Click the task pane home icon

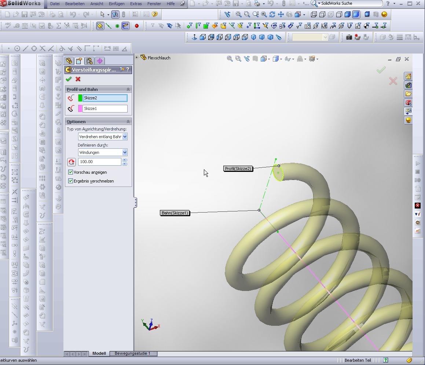pos(408,77)
